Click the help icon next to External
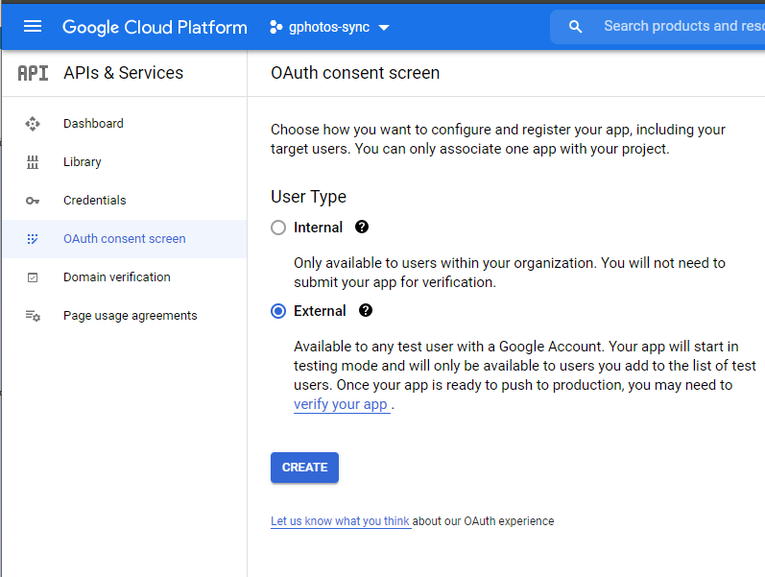The width and height of the screenshot is (765, 577). point(366,311)
